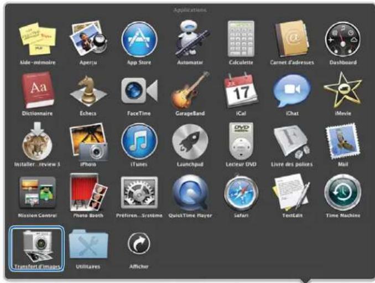Open the iMovie star icon
The height and width of the screenshot is (283, 375).
tap(343, 90)
